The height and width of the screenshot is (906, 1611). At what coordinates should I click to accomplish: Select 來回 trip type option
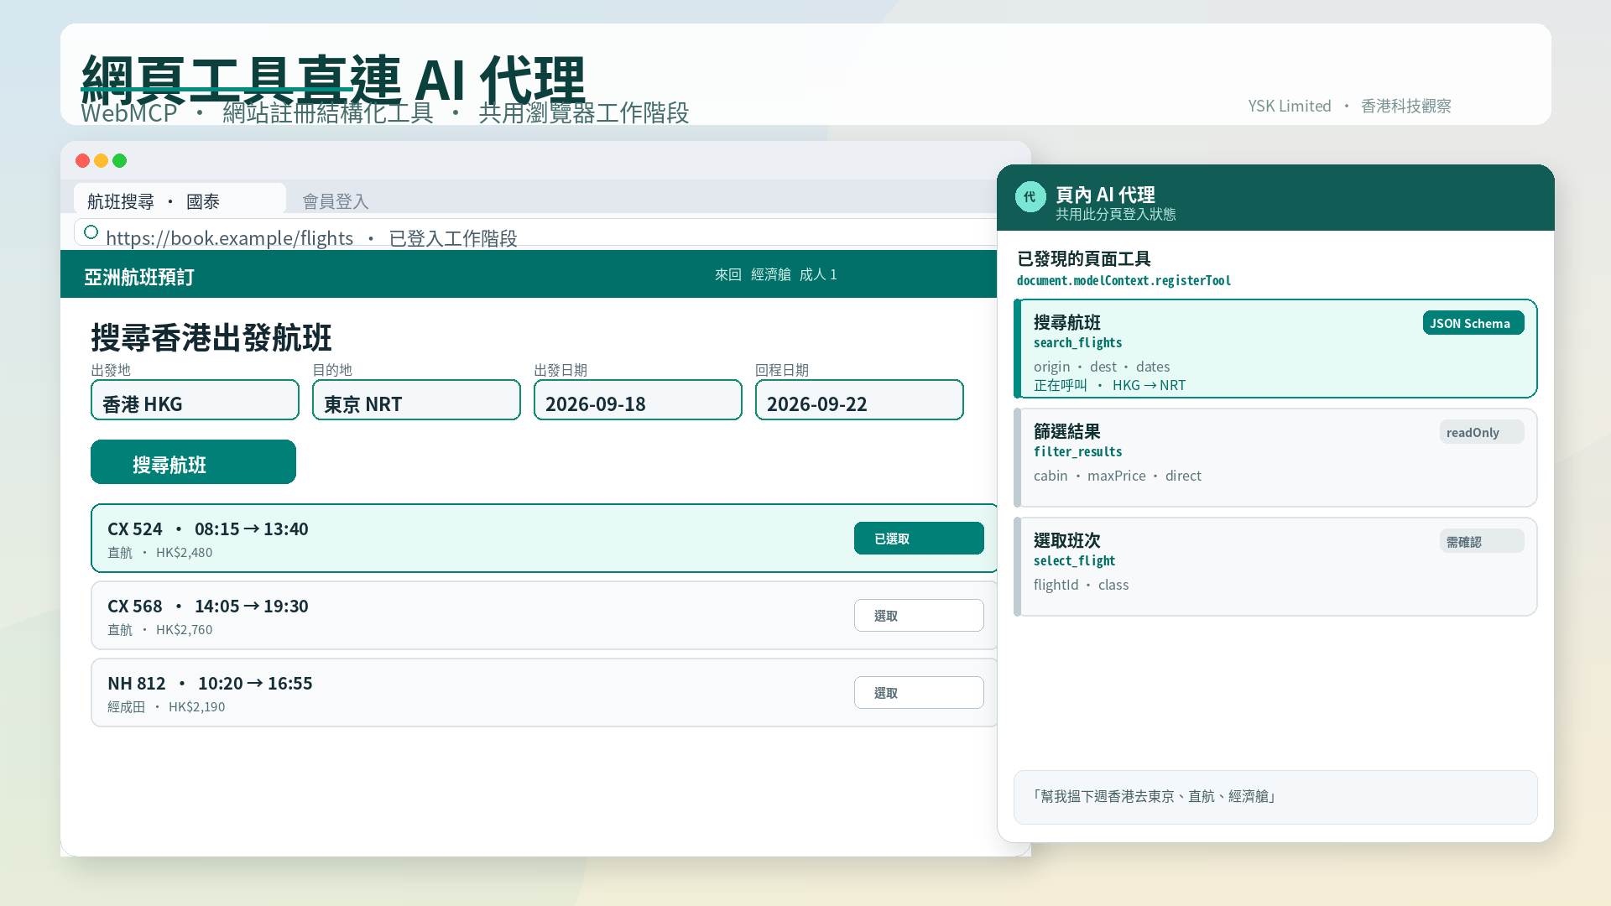[x=728, y=274]
